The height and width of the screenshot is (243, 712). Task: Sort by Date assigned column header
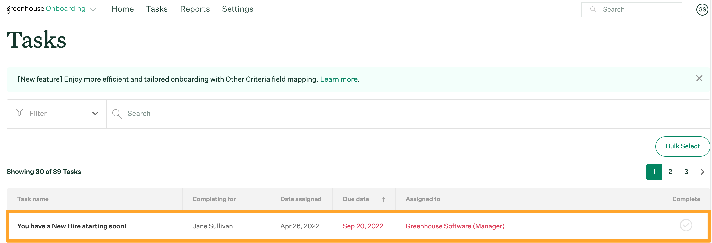(x=301, y=199)
